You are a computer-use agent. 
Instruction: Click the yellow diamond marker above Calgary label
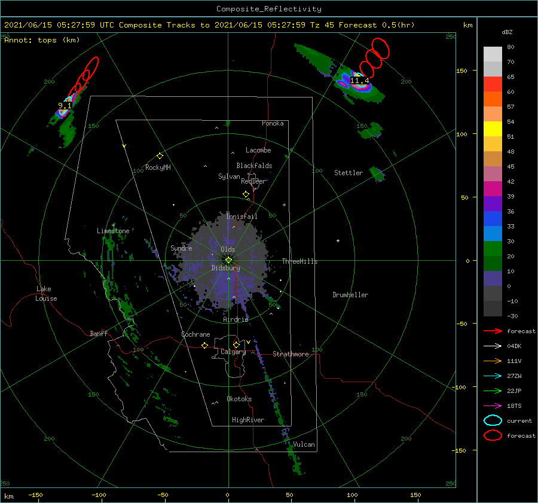[236, 345]
